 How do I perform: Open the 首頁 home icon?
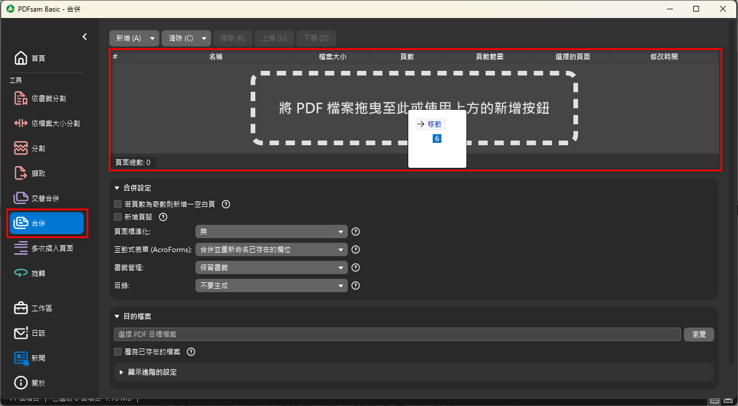point(21,58)
